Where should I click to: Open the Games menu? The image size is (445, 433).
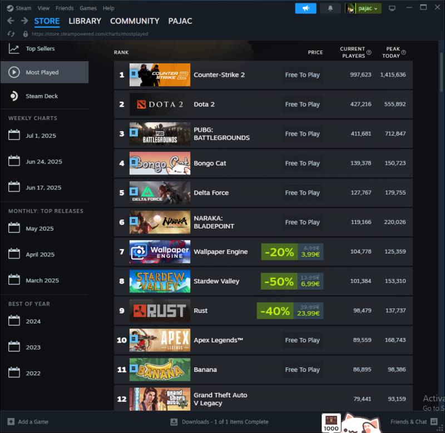coord(88,8)
